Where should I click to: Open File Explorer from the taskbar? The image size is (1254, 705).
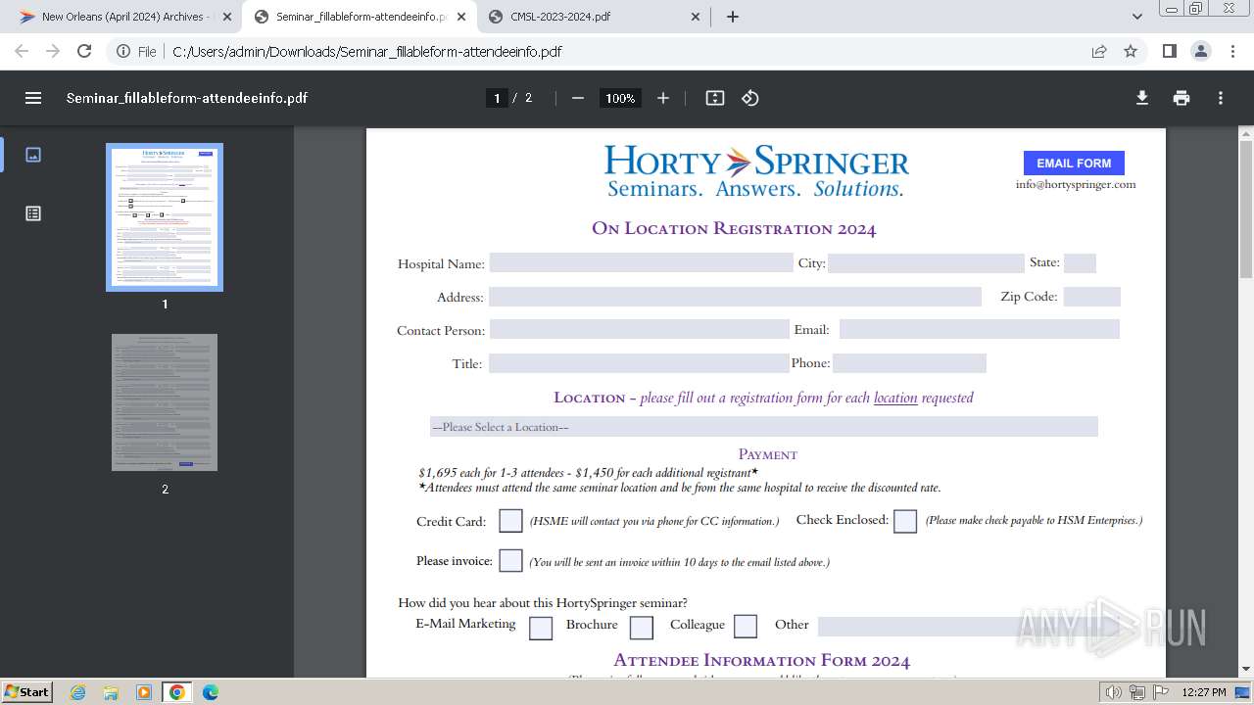[111, 692]
